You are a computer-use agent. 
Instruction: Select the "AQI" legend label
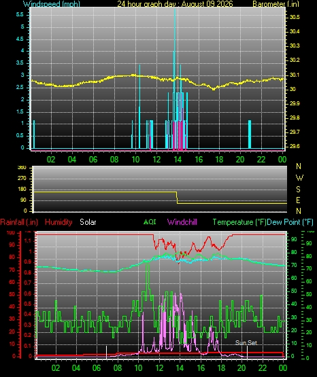click(150, 221)
